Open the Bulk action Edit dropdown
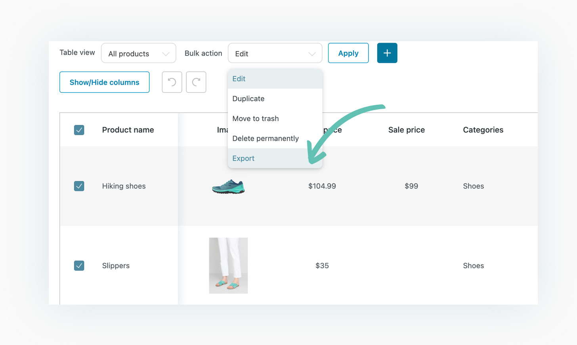Image resolution: width=577 pixels, height=345 pixels. [275, 53]
